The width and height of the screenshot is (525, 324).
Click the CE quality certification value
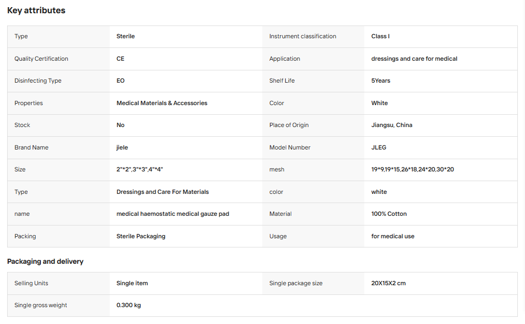pyautogui.click(x=120, y=59)
